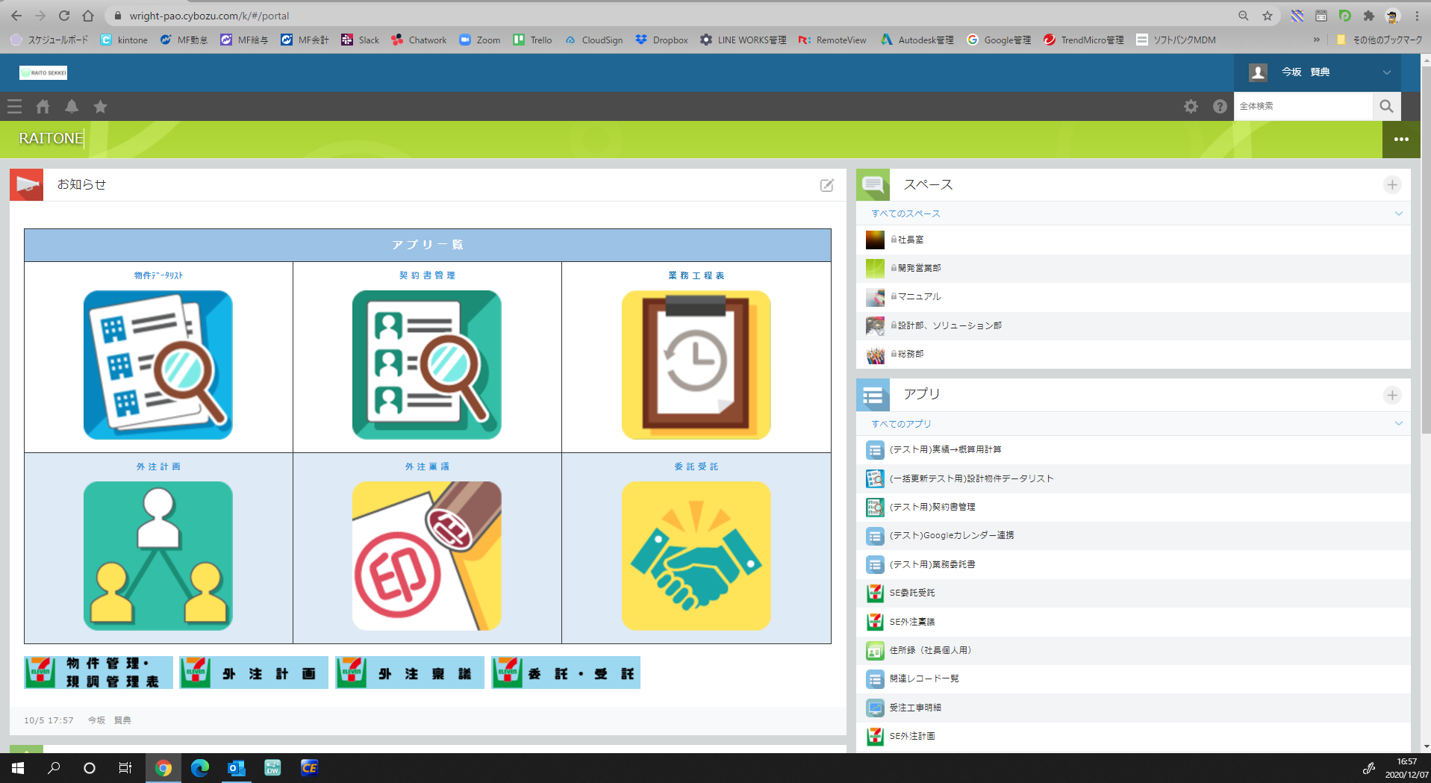Open the help question mark icon
Screen dimensions: 1431x783
(x=1220, y=107)
